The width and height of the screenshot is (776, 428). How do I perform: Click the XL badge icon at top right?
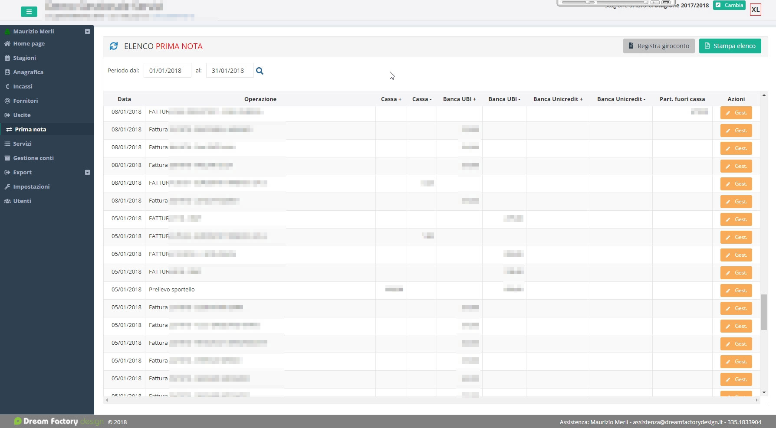[756, 10]
